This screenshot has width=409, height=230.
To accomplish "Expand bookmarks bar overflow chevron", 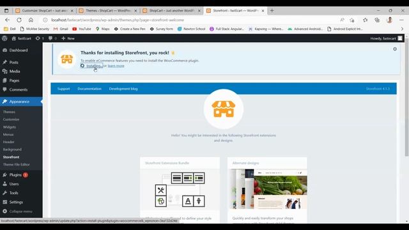I will (x=402, y=29).
